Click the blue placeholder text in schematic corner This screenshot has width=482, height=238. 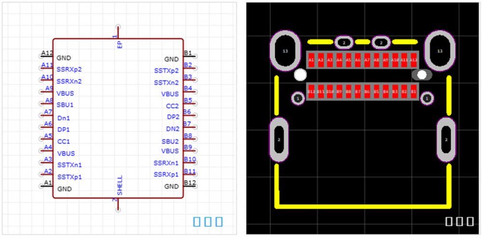208,222
